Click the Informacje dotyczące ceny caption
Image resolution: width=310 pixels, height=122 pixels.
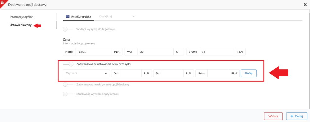[79, 43]
